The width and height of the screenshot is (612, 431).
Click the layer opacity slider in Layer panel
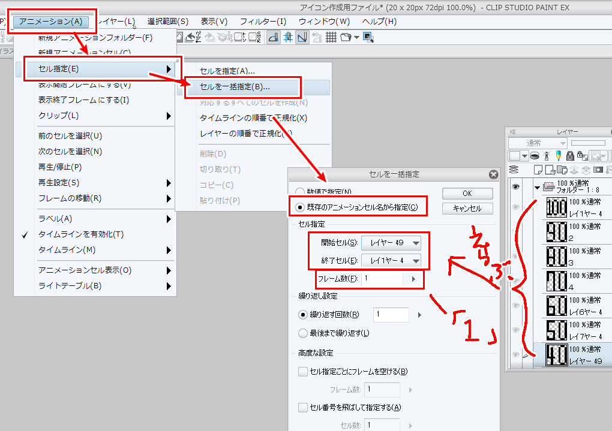click(588, 143)
